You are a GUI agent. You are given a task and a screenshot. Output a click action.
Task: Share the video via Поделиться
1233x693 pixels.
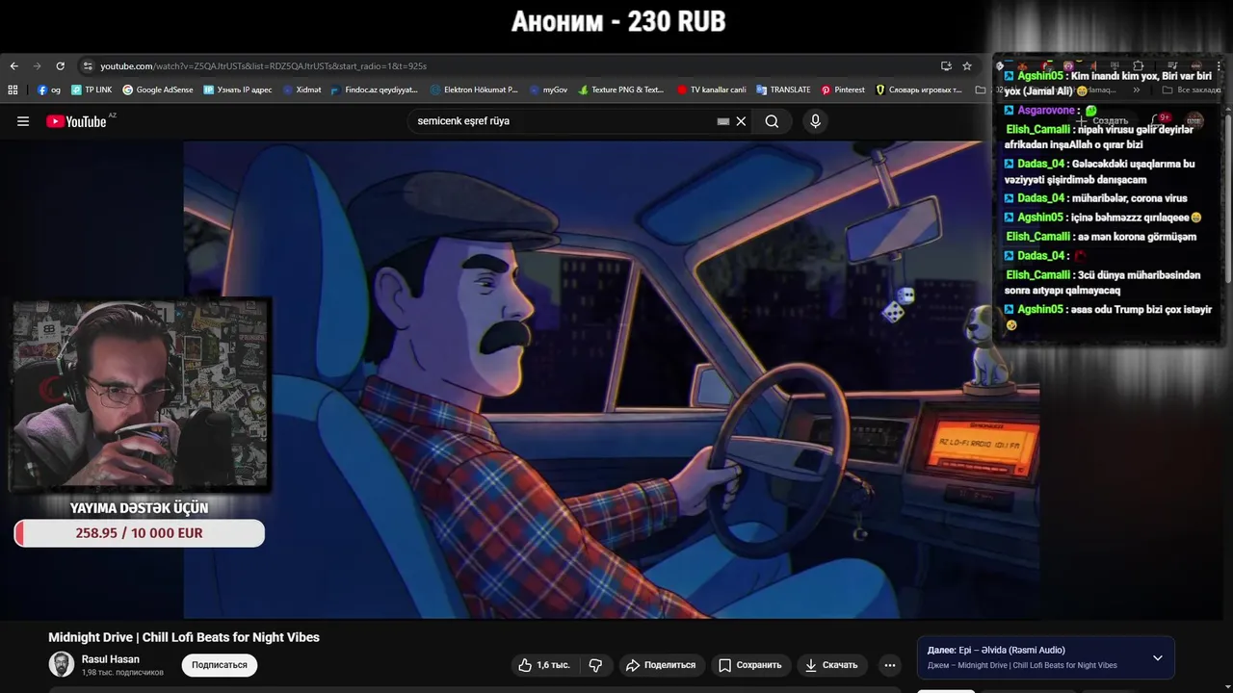[x=660, y=665]
